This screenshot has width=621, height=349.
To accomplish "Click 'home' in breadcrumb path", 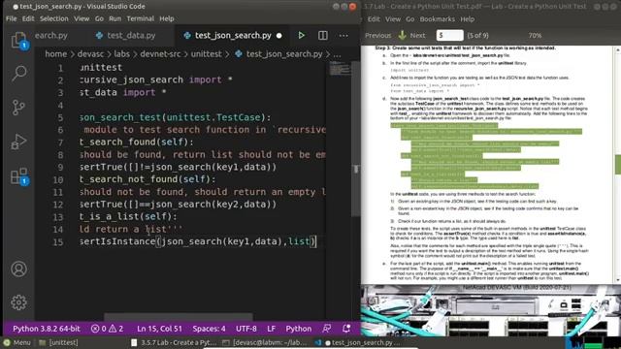I will tap(56, 54).
